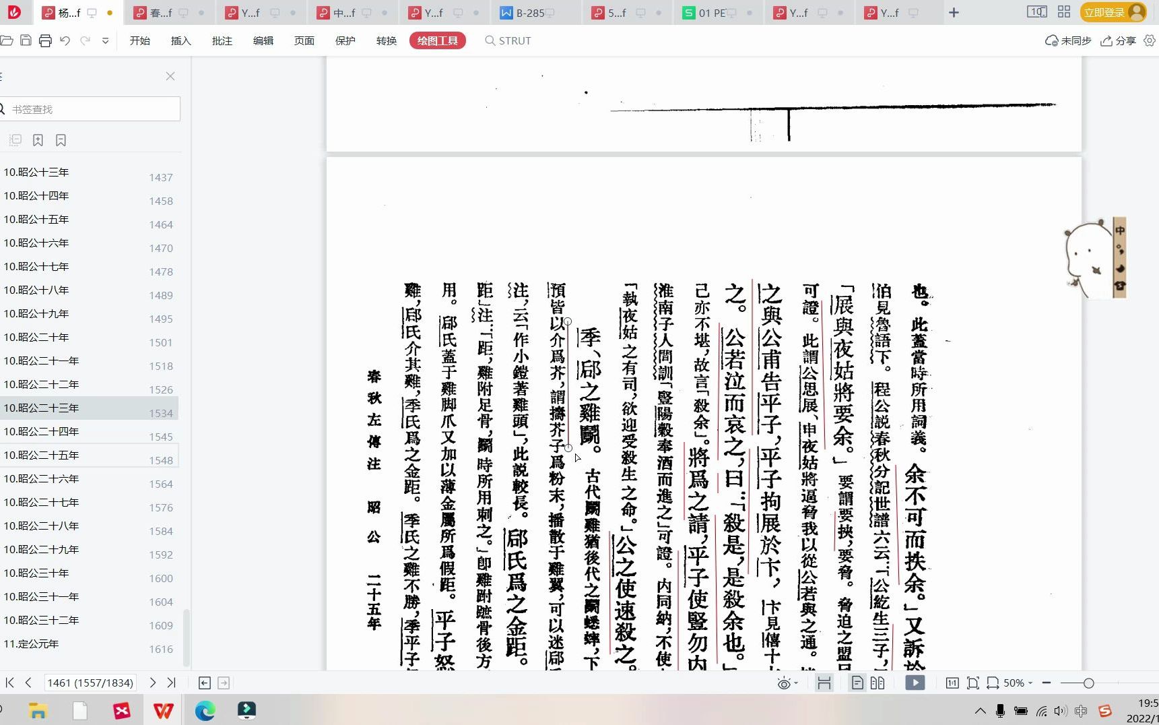
Task: Click the bookmark ribbon icon in panel
Action: [x=61, y=140]
